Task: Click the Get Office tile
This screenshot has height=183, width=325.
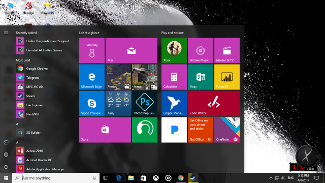Action: (x=201, y=130)
